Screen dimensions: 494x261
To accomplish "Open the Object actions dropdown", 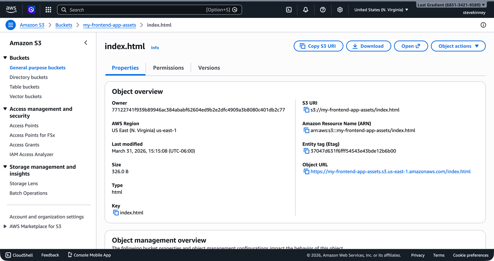I will click(x=458, y=46).
